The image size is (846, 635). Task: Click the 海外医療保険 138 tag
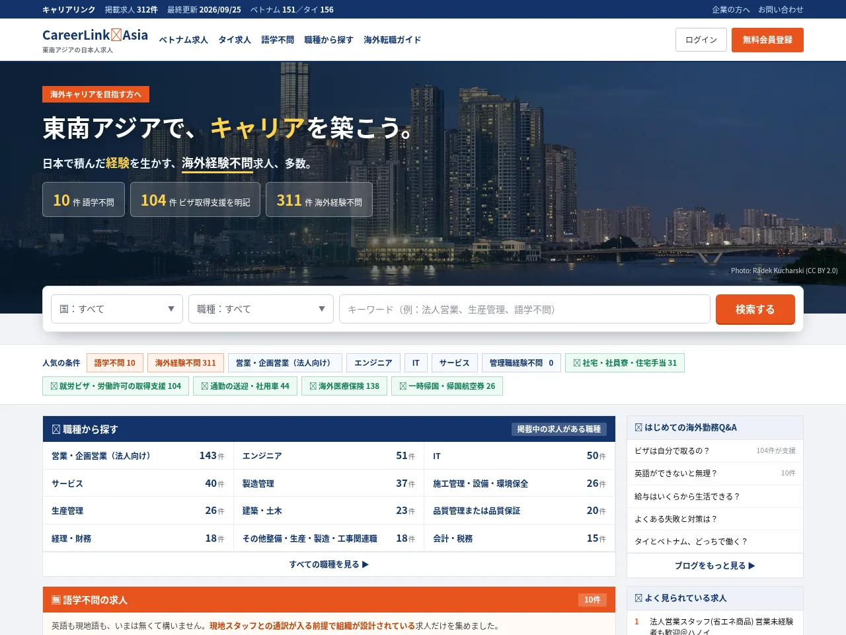pos(344,386)
